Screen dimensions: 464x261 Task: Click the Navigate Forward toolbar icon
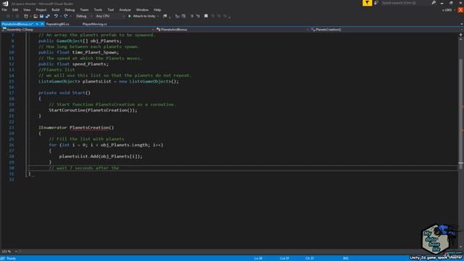coord(17,16)
